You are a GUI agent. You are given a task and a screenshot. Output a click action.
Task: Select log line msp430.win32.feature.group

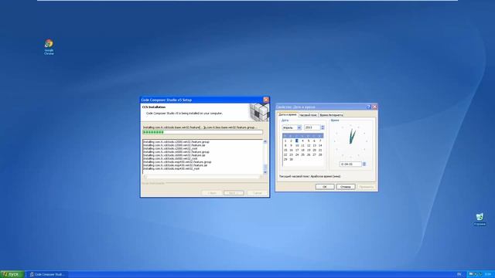pyautogui.click(x=177, y=162)
